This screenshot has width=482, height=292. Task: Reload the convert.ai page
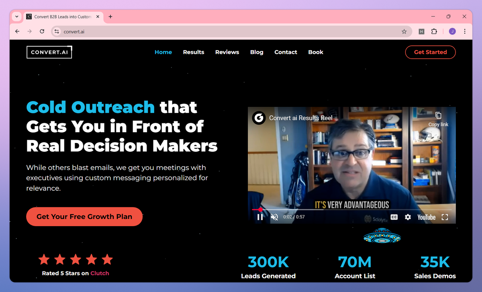pos(42,31)
